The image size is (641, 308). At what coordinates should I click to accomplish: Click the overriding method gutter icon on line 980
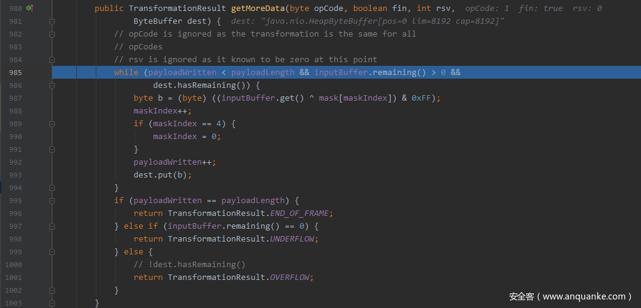pos(29,8)
